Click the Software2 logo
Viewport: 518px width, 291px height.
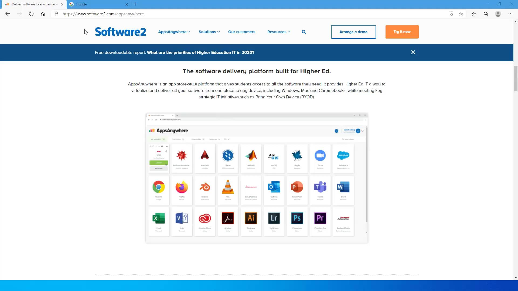(x=120, y=32)
